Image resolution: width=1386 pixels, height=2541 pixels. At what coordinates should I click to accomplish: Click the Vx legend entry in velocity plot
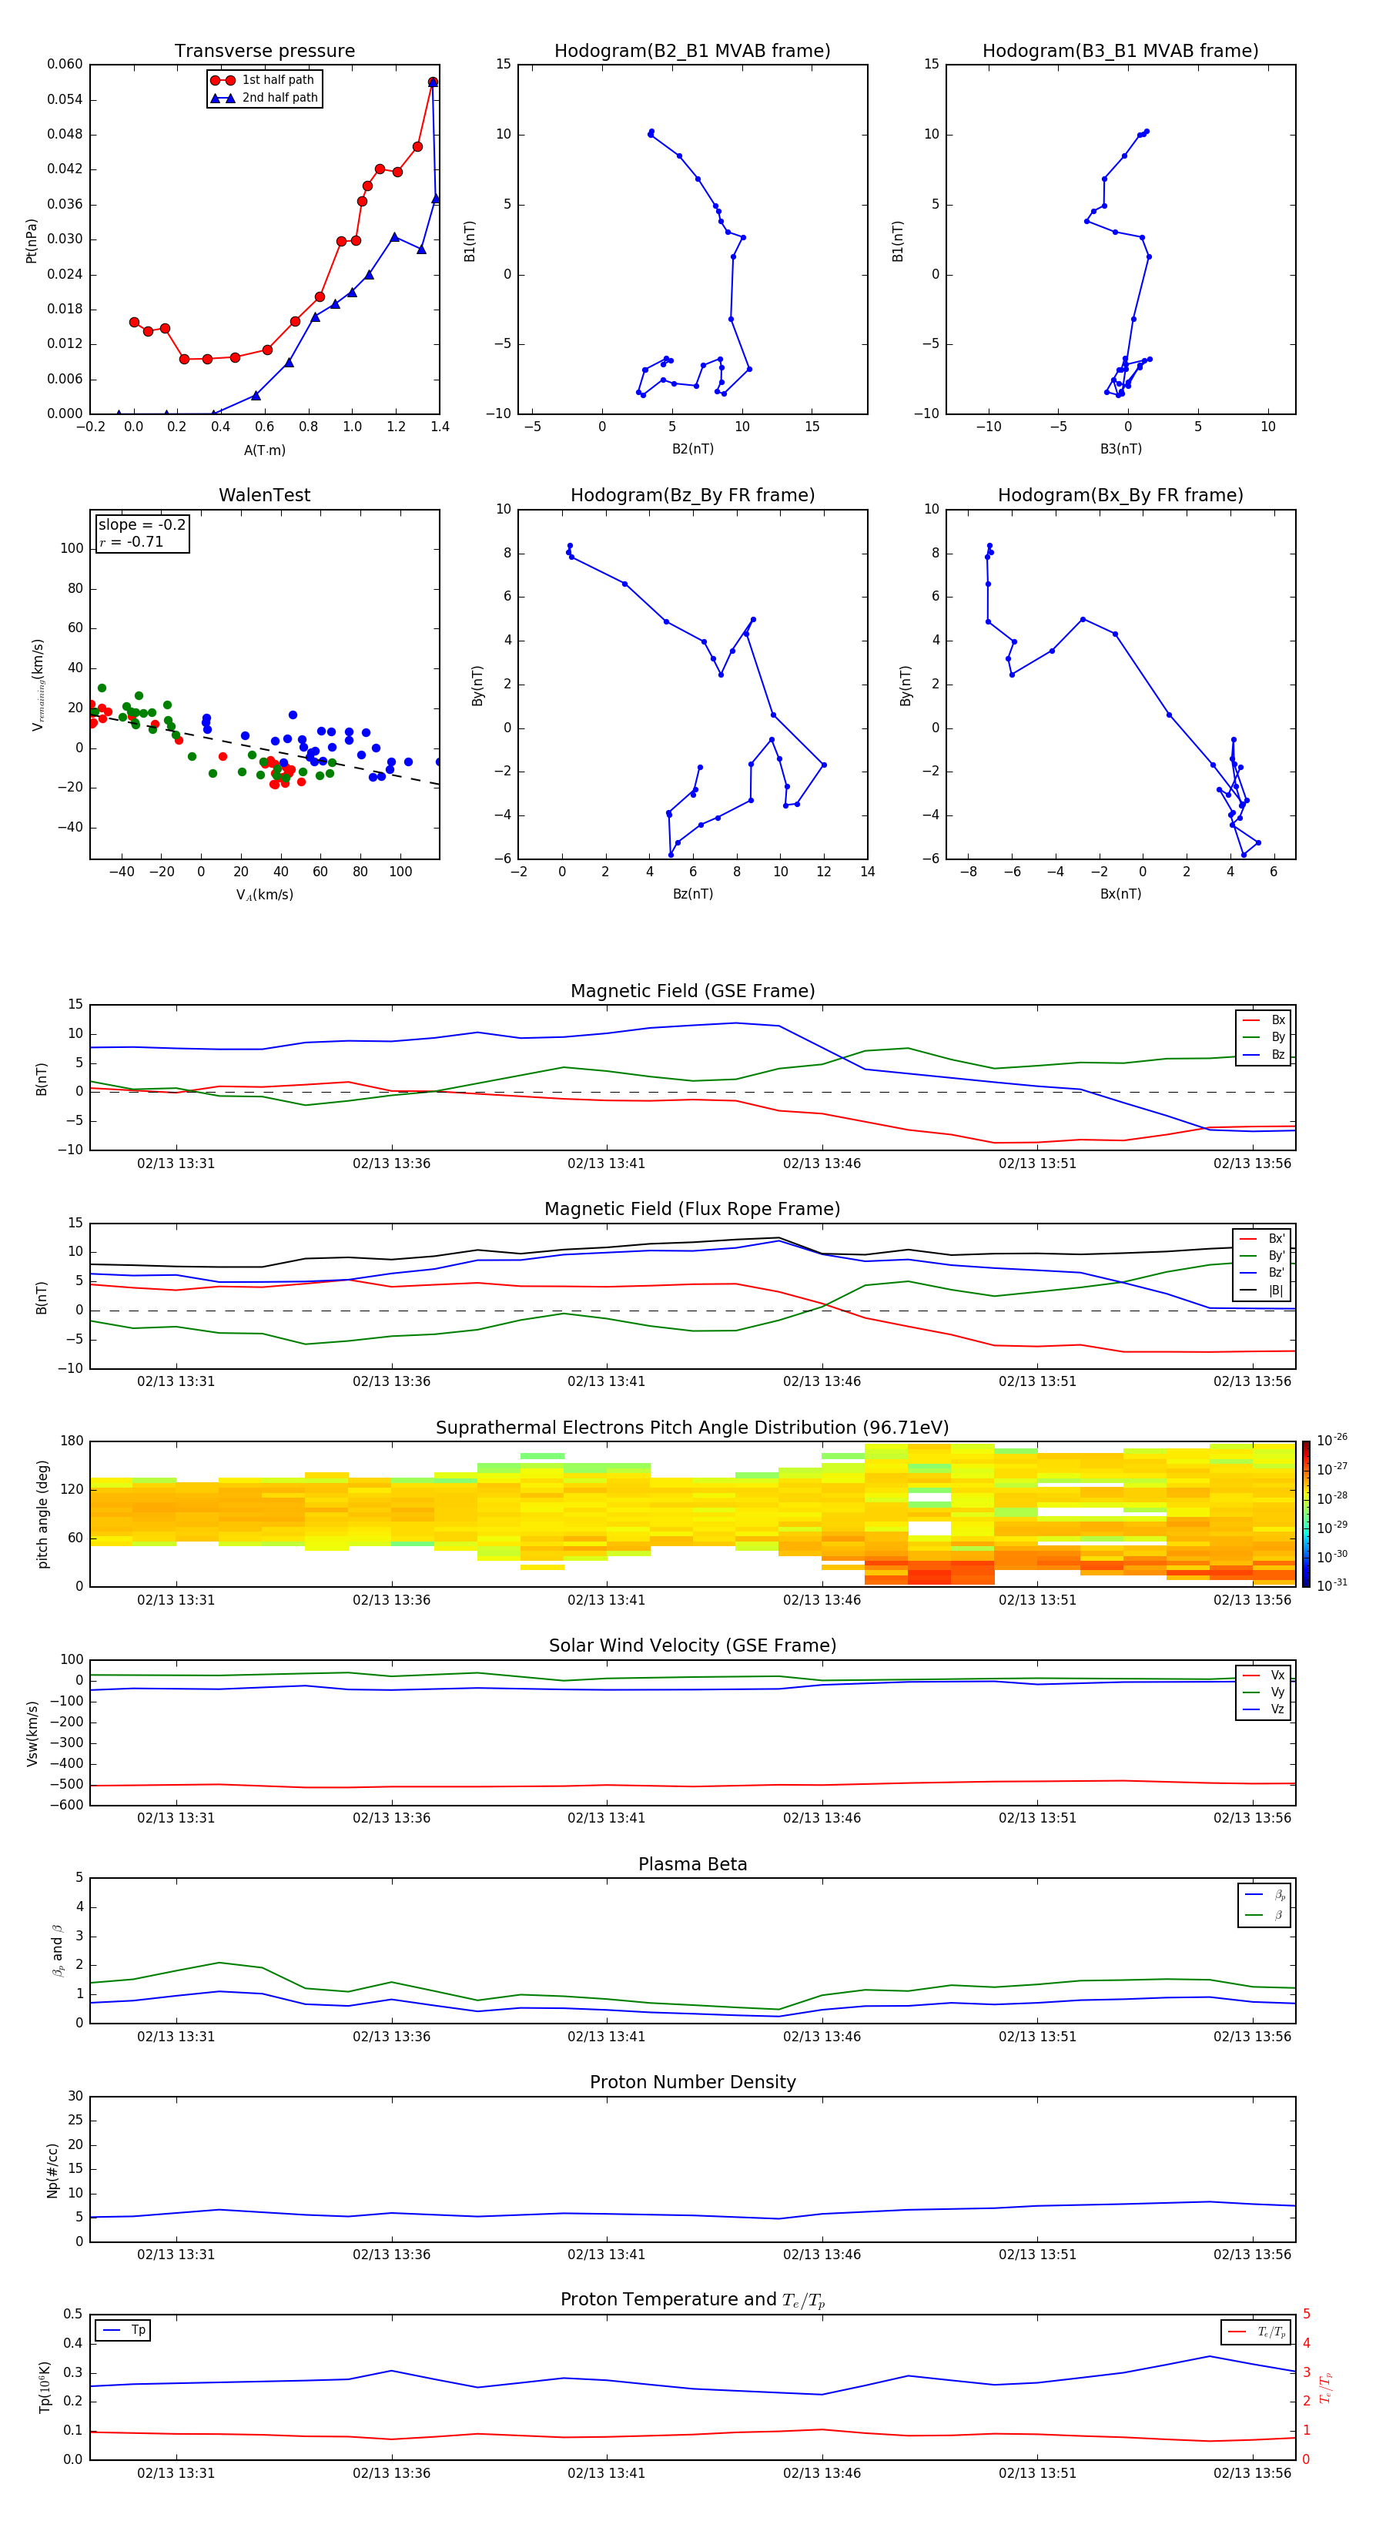[x=1264, y=1675]
